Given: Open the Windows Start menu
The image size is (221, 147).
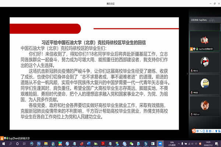Looking at the screenshot, I should pyautogui.click(x=3, y=143).
